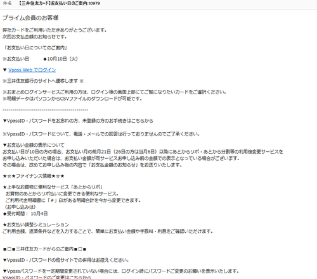Image resolution: width=317 pixels, height=279 pixels.
Task: Click the line starting お申し込みいただいた場合は
Action: [121, 158]
